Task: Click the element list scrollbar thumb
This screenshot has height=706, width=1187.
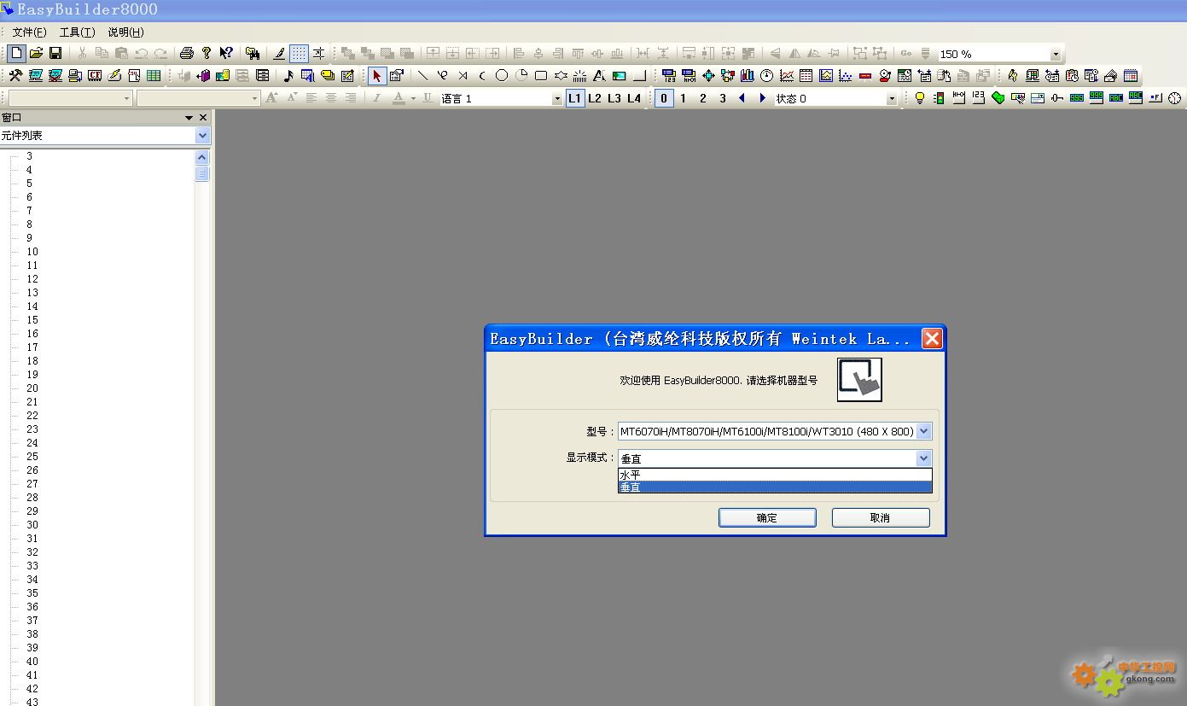Action: (x=202, y=173)
